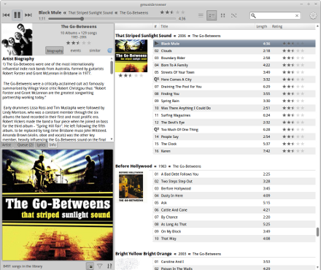Select the Before Hollywood album cover thumbnail
The width and height of the screenshot is (321, 270).
[131, 186]
